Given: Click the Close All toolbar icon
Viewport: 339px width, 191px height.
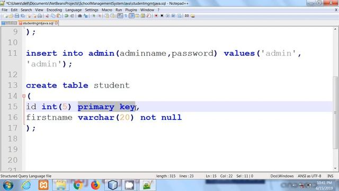Looking at the screenshot, I should click(x=34, y=16).
